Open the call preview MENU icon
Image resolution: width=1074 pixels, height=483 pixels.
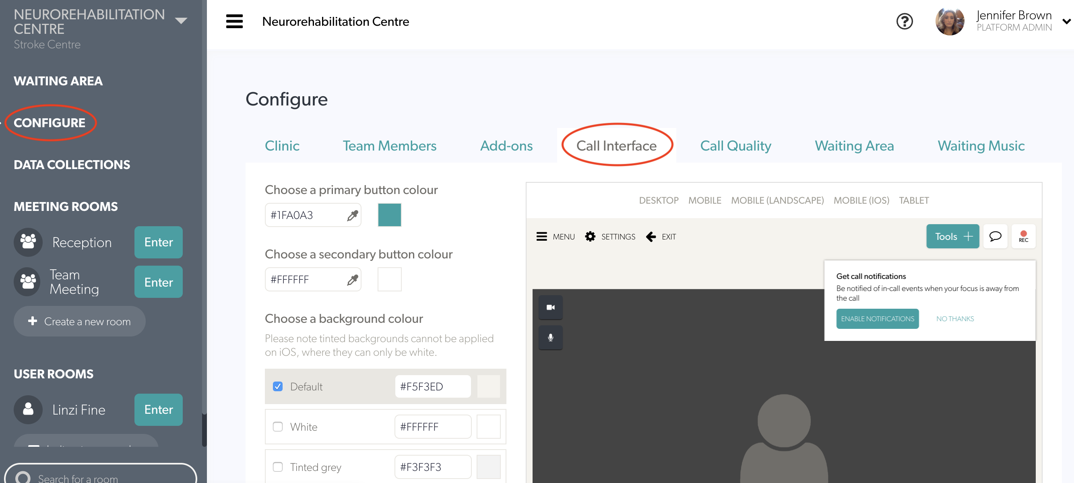tap(541, 236)
